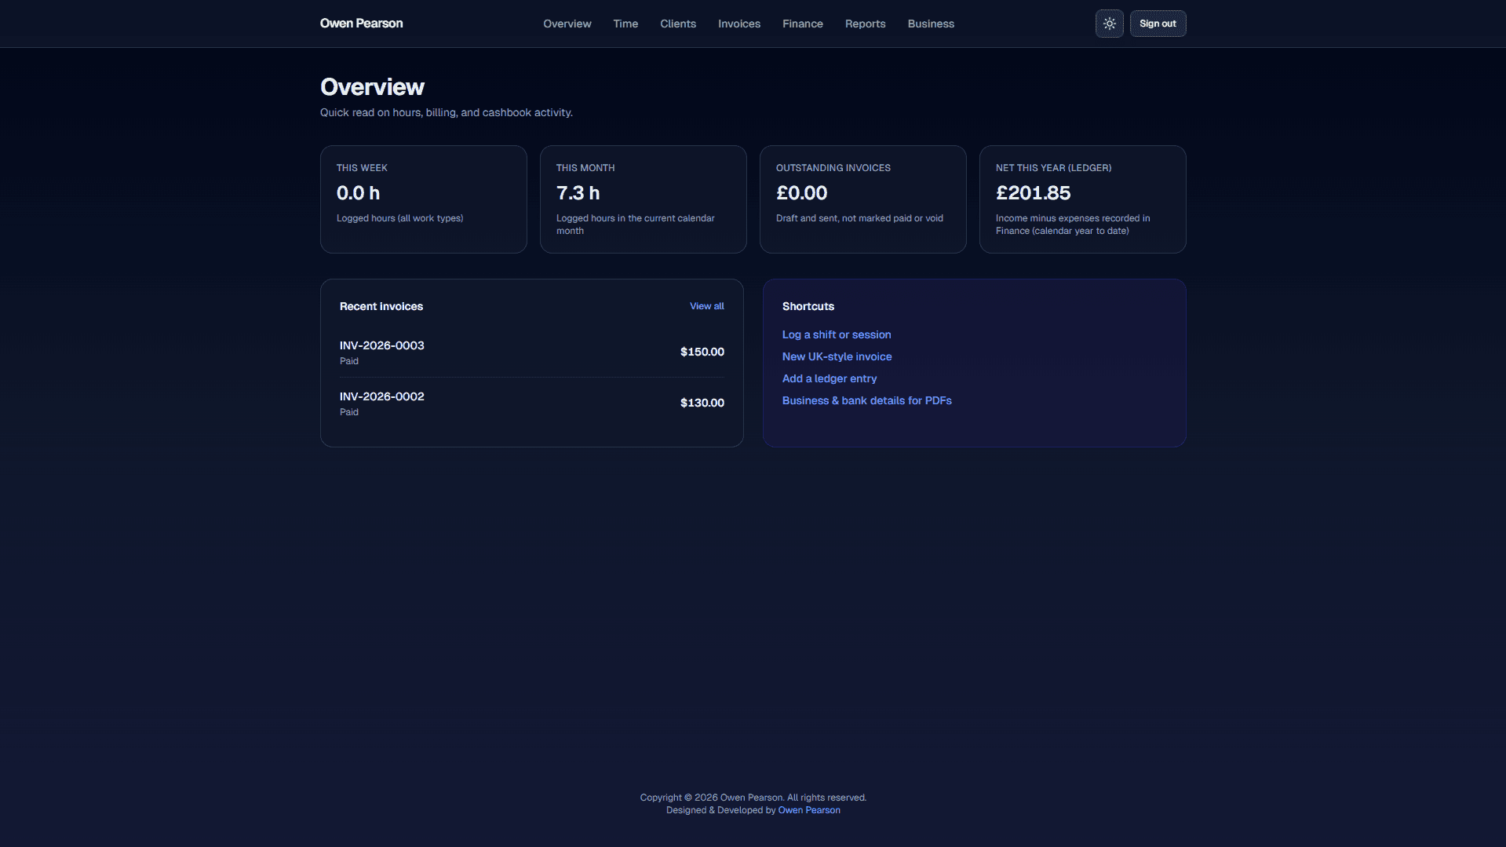1506x847 pixels.
Task: Click the Net This Year ledger card
Action: (1082, 199)
